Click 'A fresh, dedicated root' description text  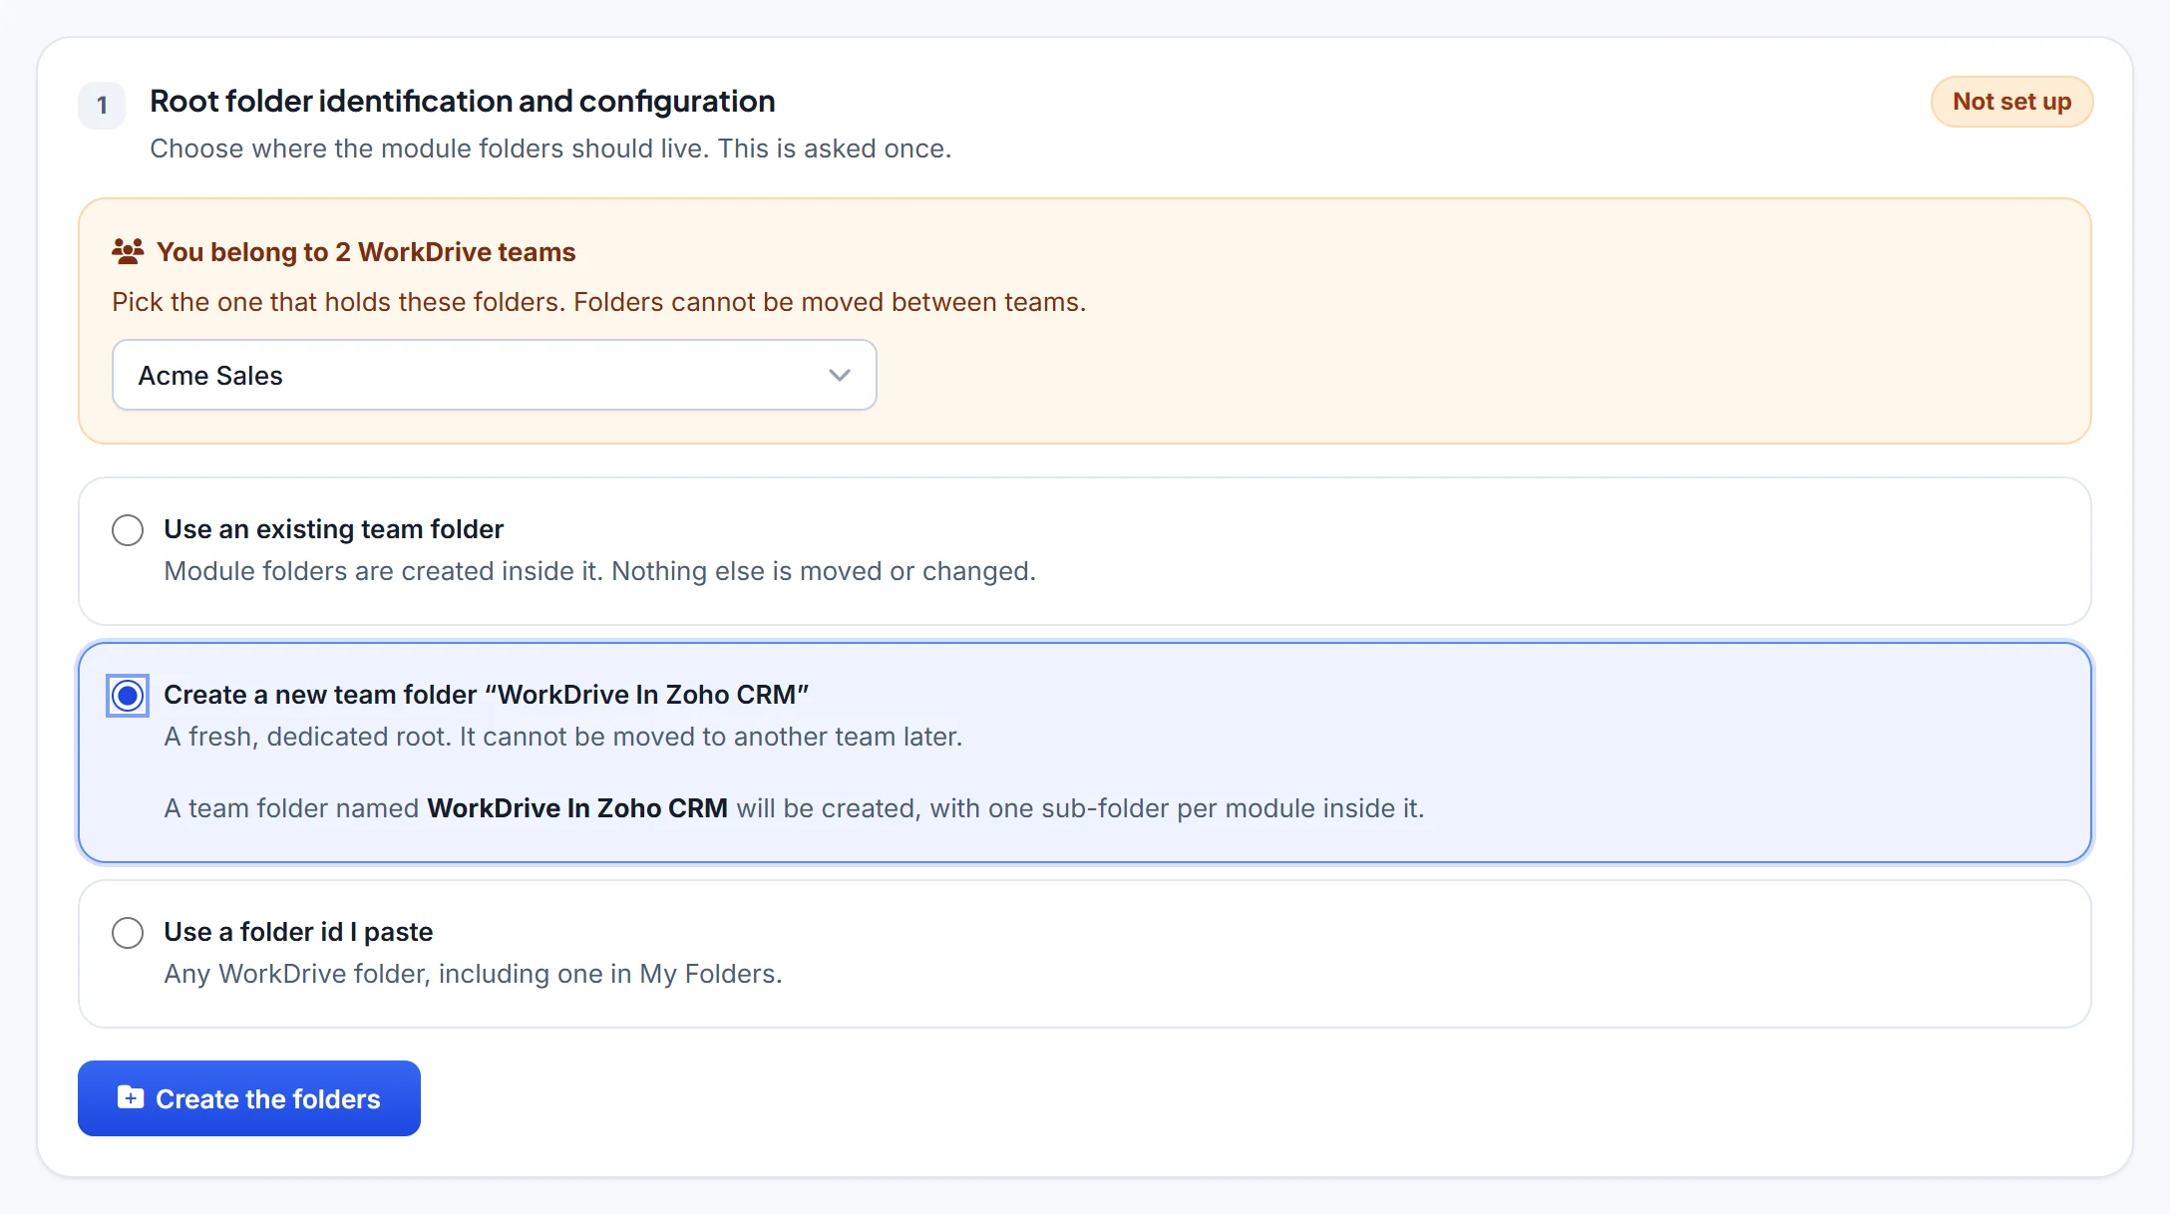(563, 737)
